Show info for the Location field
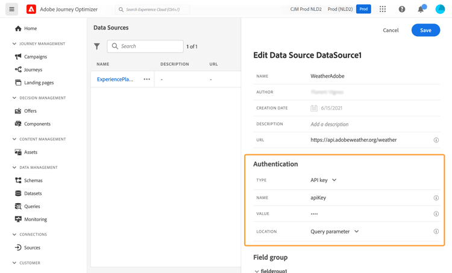The width and height of the screenshot is (452, 273). pos(436,231)
